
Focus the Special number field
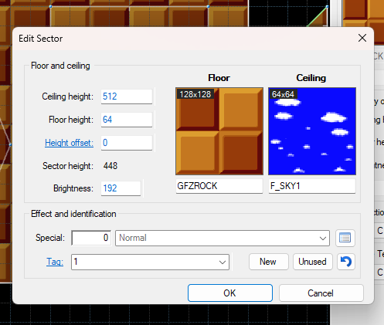(91, 238)
